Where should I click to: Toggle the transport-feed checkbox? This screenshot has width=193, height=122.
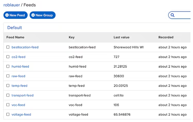pos(8,95)
